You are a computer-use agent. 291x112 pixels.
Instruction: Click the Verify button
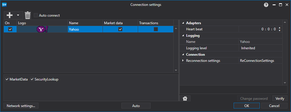pos(280,99)
